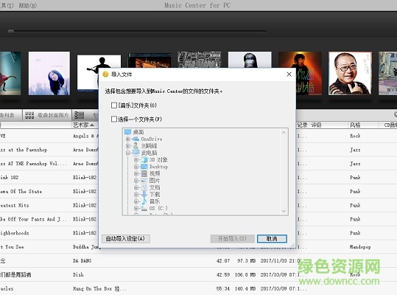
Task: Open album cover of man with glasses
Action: [350, 74]
